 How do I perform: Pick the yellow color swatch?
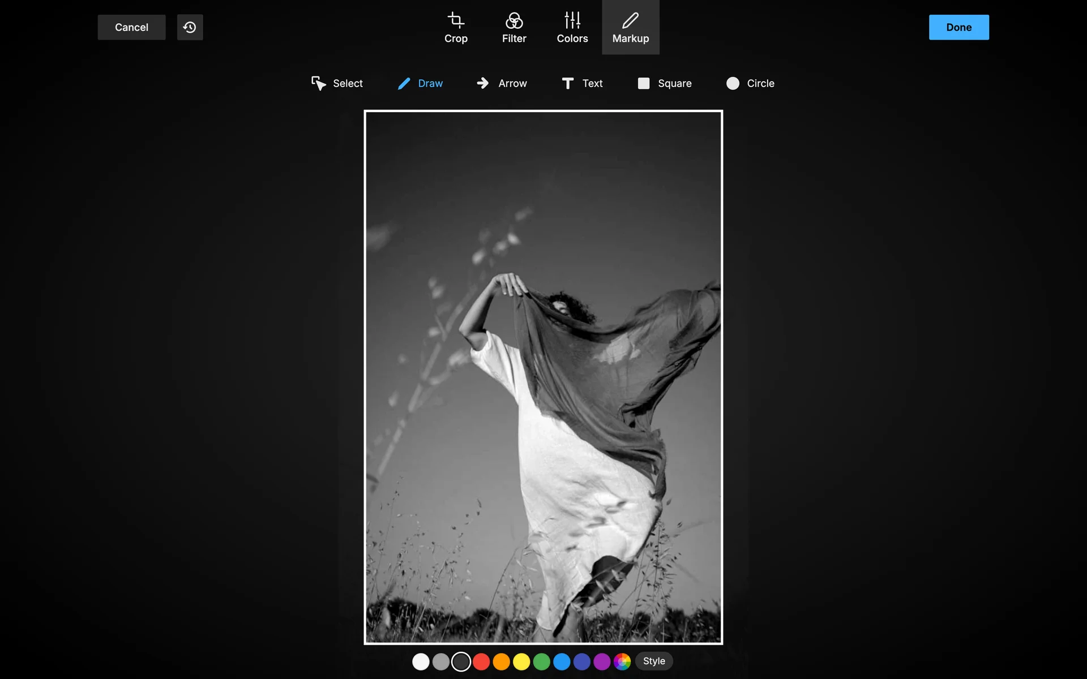click(x=521, y=661)
